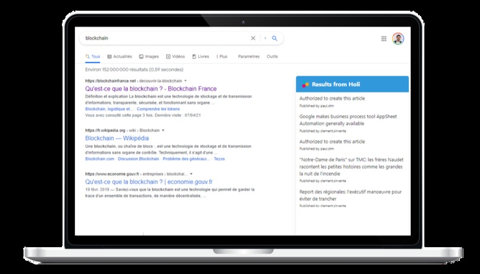Click https://www.economie.gouv.fr breadcrumb URL text
The height and width of the screenshot is (274, 480).
(x=112, y=174)
